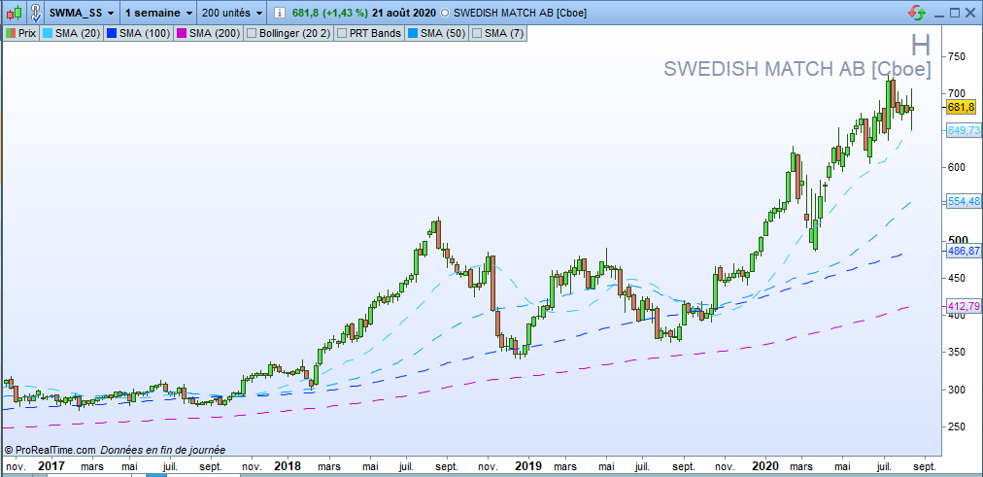Enable the Bollinger (20 2) checkbox
Screen dimensions: 983x477
click(x=252, y=33)
